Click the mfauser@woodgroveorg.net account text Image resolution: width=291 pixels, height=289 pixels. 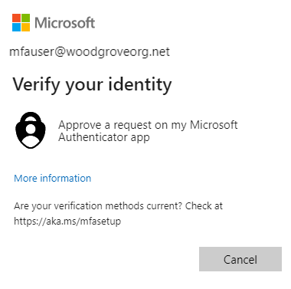pyautogui.click(x=90, y=52)
